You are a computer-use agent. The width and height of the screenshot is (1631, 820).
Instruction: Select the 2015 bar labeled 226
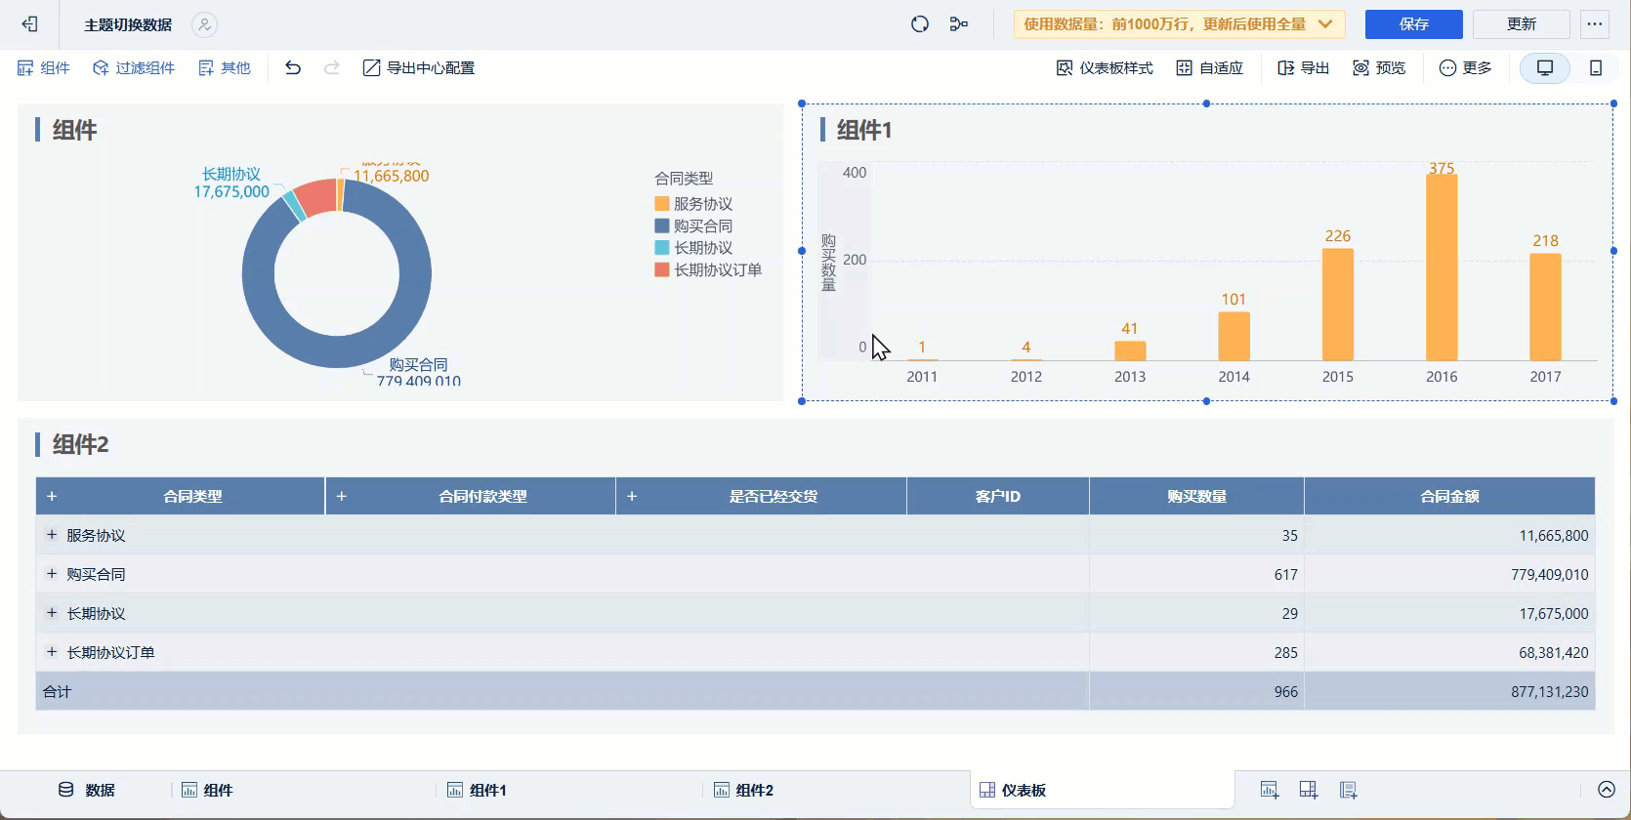(1338, 305)
